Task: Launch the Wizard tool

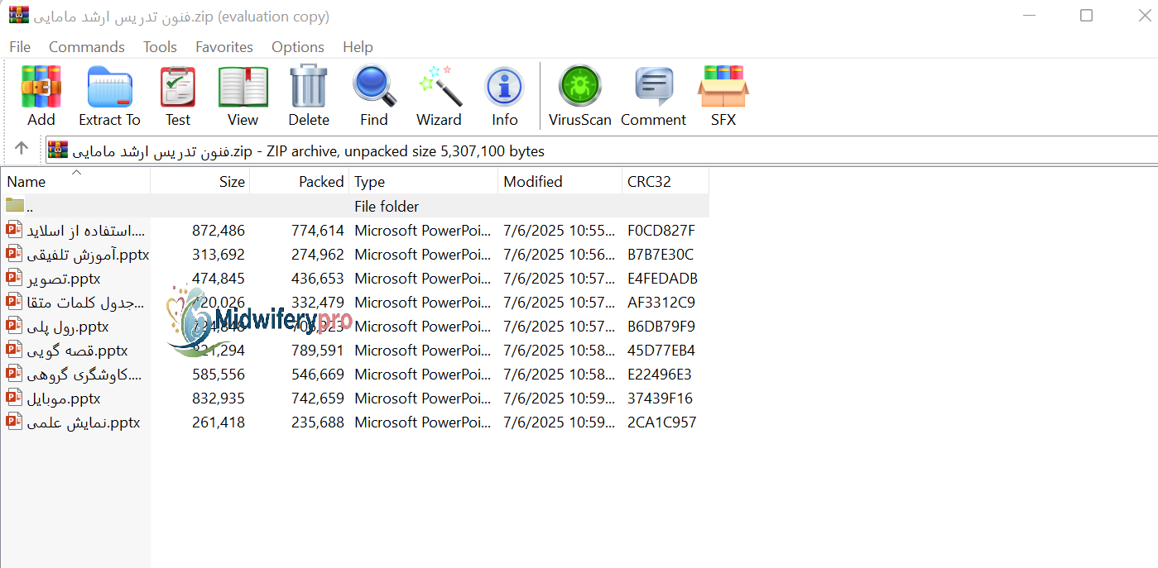Action: 439,95
